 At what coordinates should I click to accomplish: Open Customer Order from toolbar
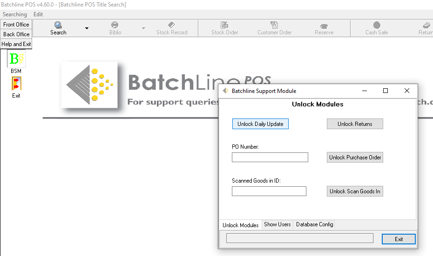point(275,28)
